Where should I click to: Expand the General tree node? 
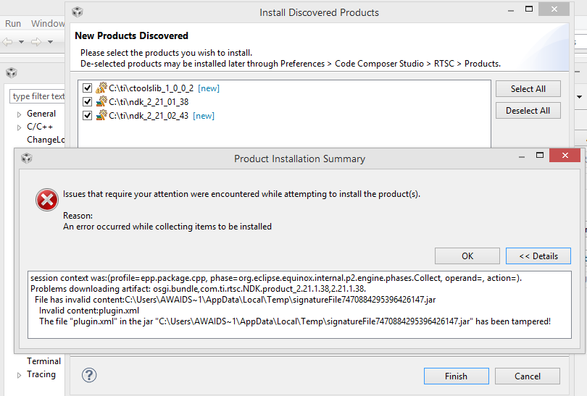(20, 114)
